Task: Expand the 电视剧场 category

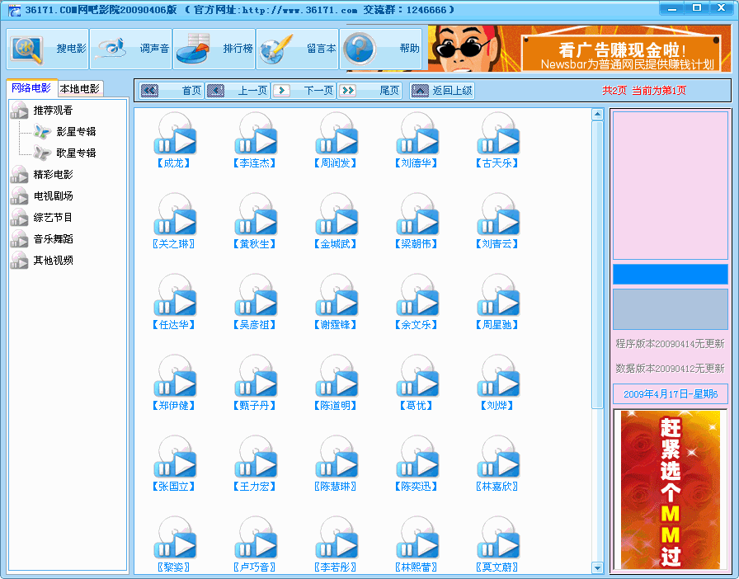Action: 18,196
